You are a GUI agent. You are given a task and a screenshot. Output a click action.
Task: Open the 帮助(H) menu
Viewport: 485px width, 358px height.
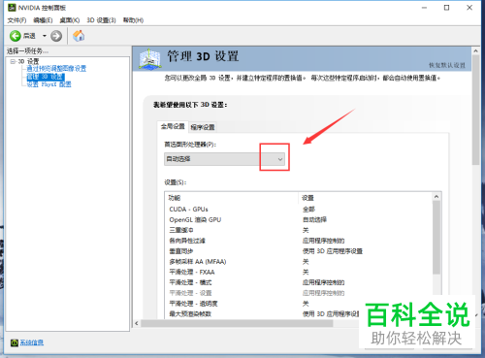pos(133,20)
